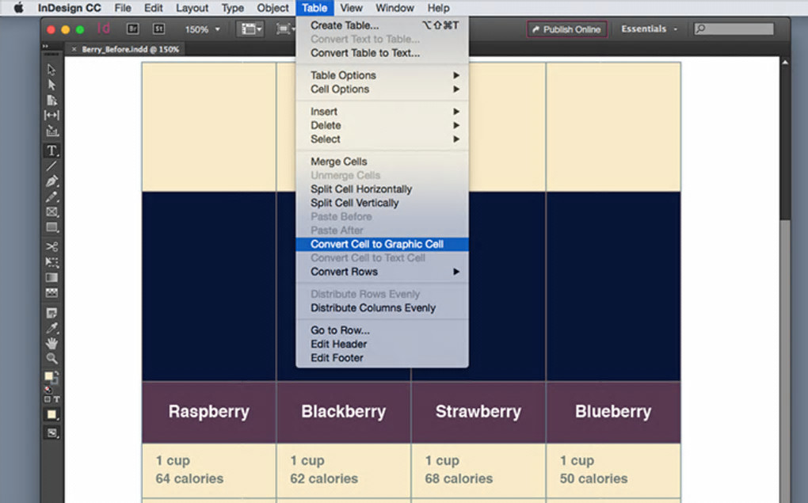This screenshot has width=808, height=503.
Task: Open the Bridge (Br) icon
Action: point(133,29)
